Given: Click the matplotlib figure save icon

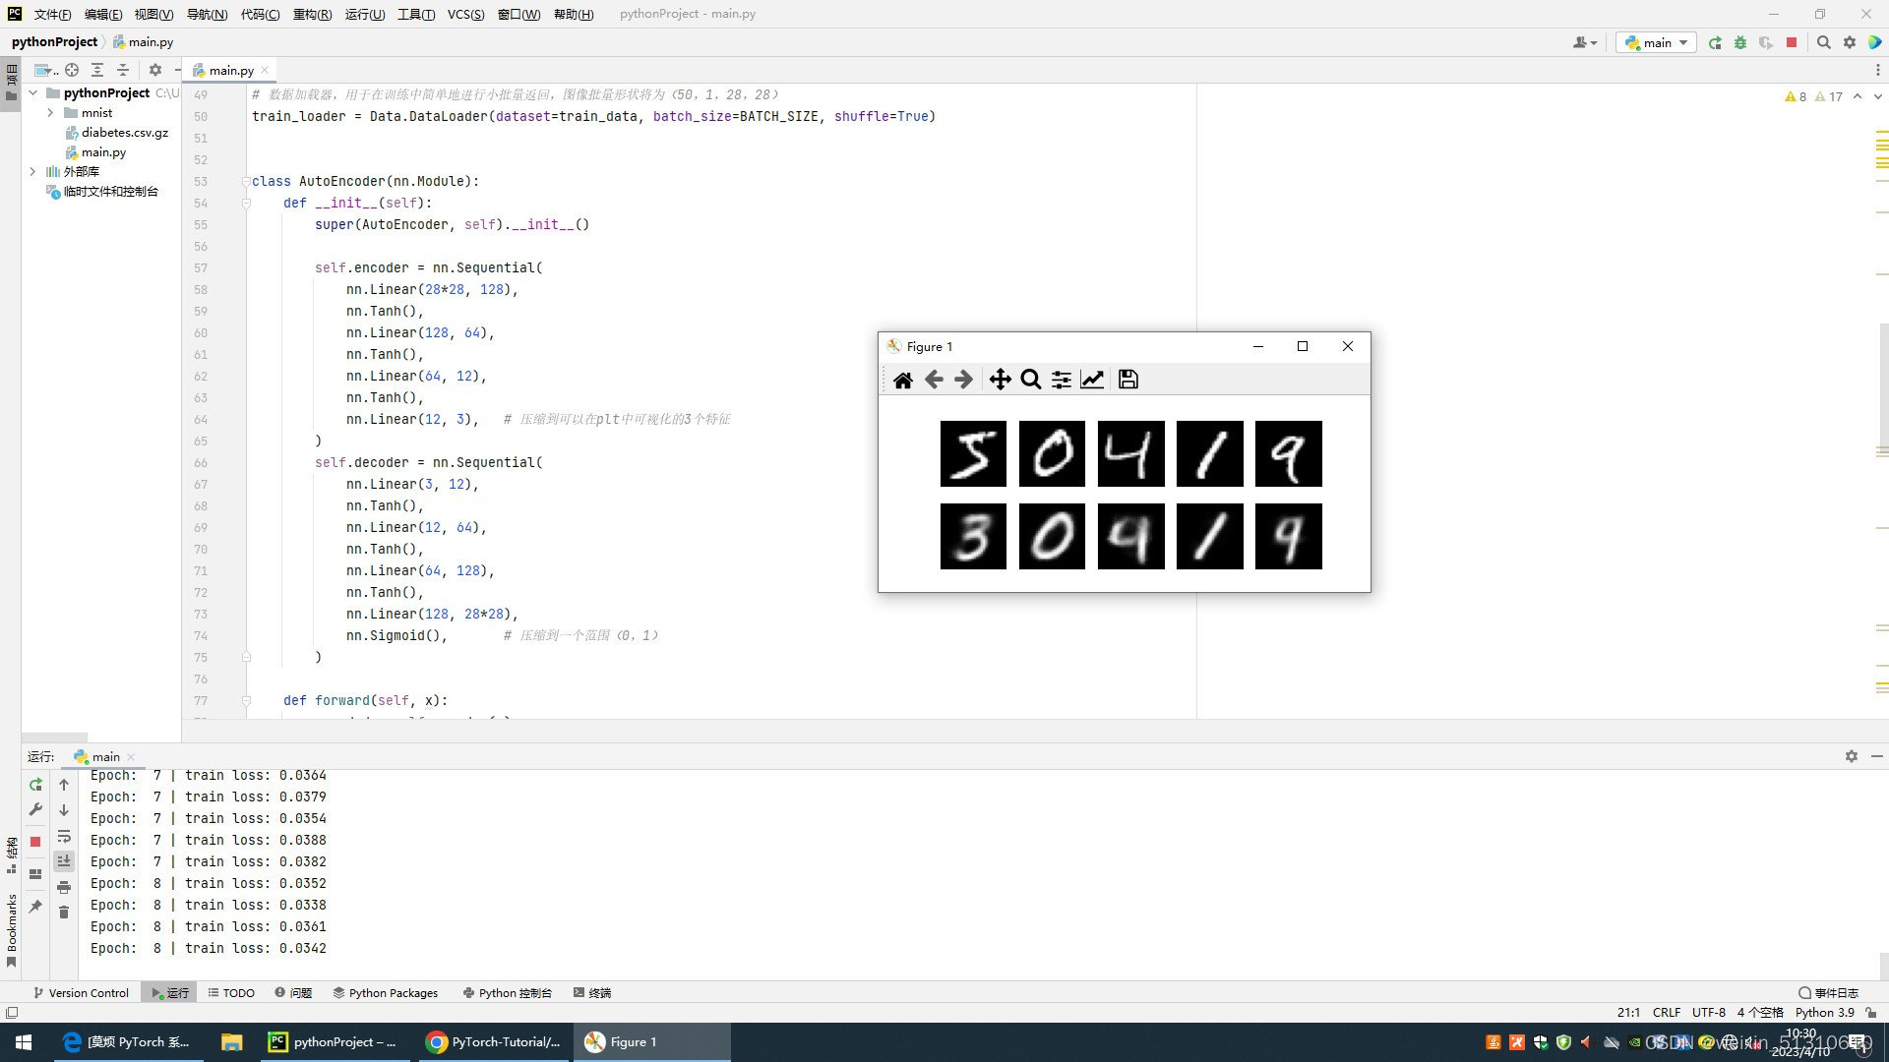Looking at the screenshot, I should tap(1128, 380).
